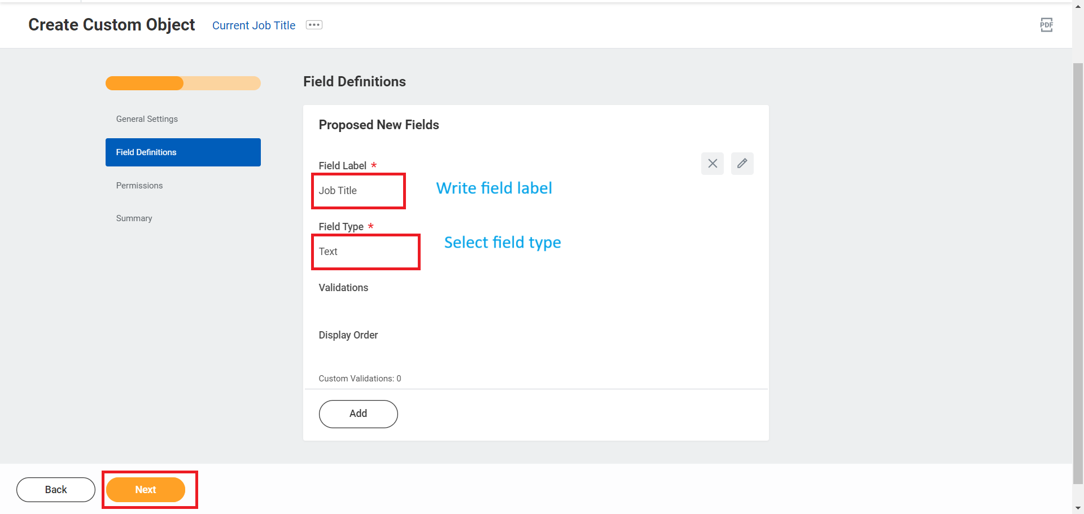
Task: Open the Current Job Title link
Action: coord(253,25)
